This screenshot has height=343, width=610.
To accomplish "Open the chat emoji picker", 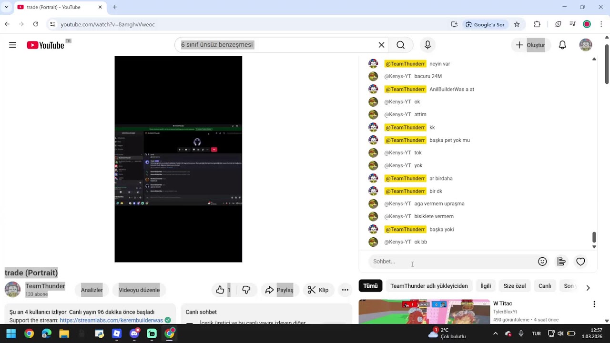I will point(542,262).
